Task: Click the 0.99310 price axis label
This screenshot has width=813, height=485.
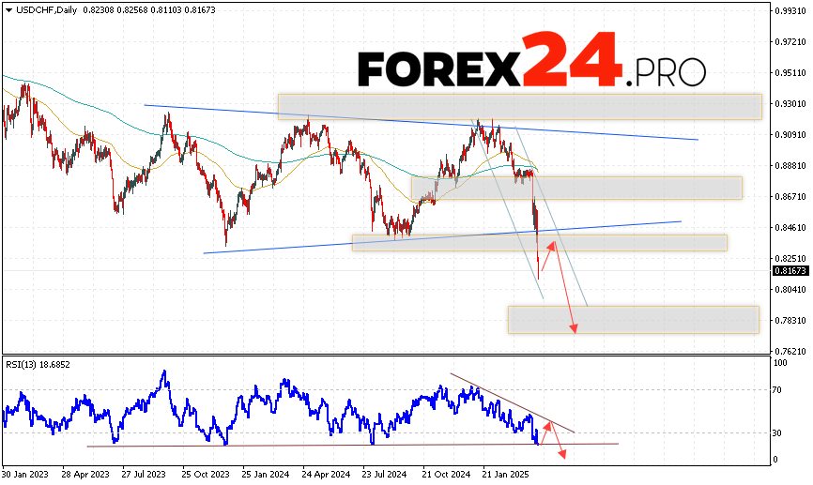Action: 790,11
